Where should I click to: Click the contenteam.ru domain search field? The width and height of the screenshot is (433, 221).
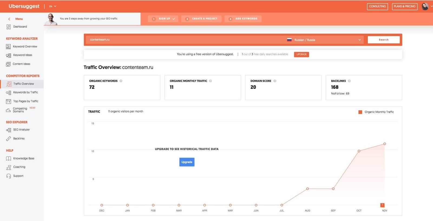pos(184,40)
